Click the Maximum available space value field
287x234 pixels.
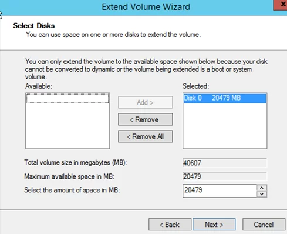coord(225,176)
